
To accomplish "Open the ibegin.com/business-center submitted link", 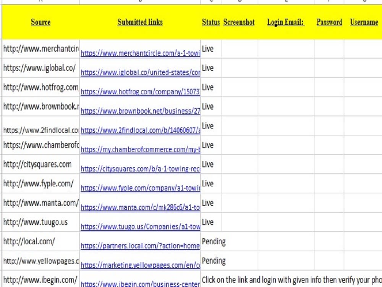I will pos(140,284).
